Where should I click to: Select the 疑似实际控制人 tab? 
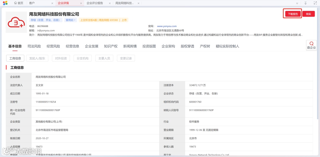[x=227, y=46]
